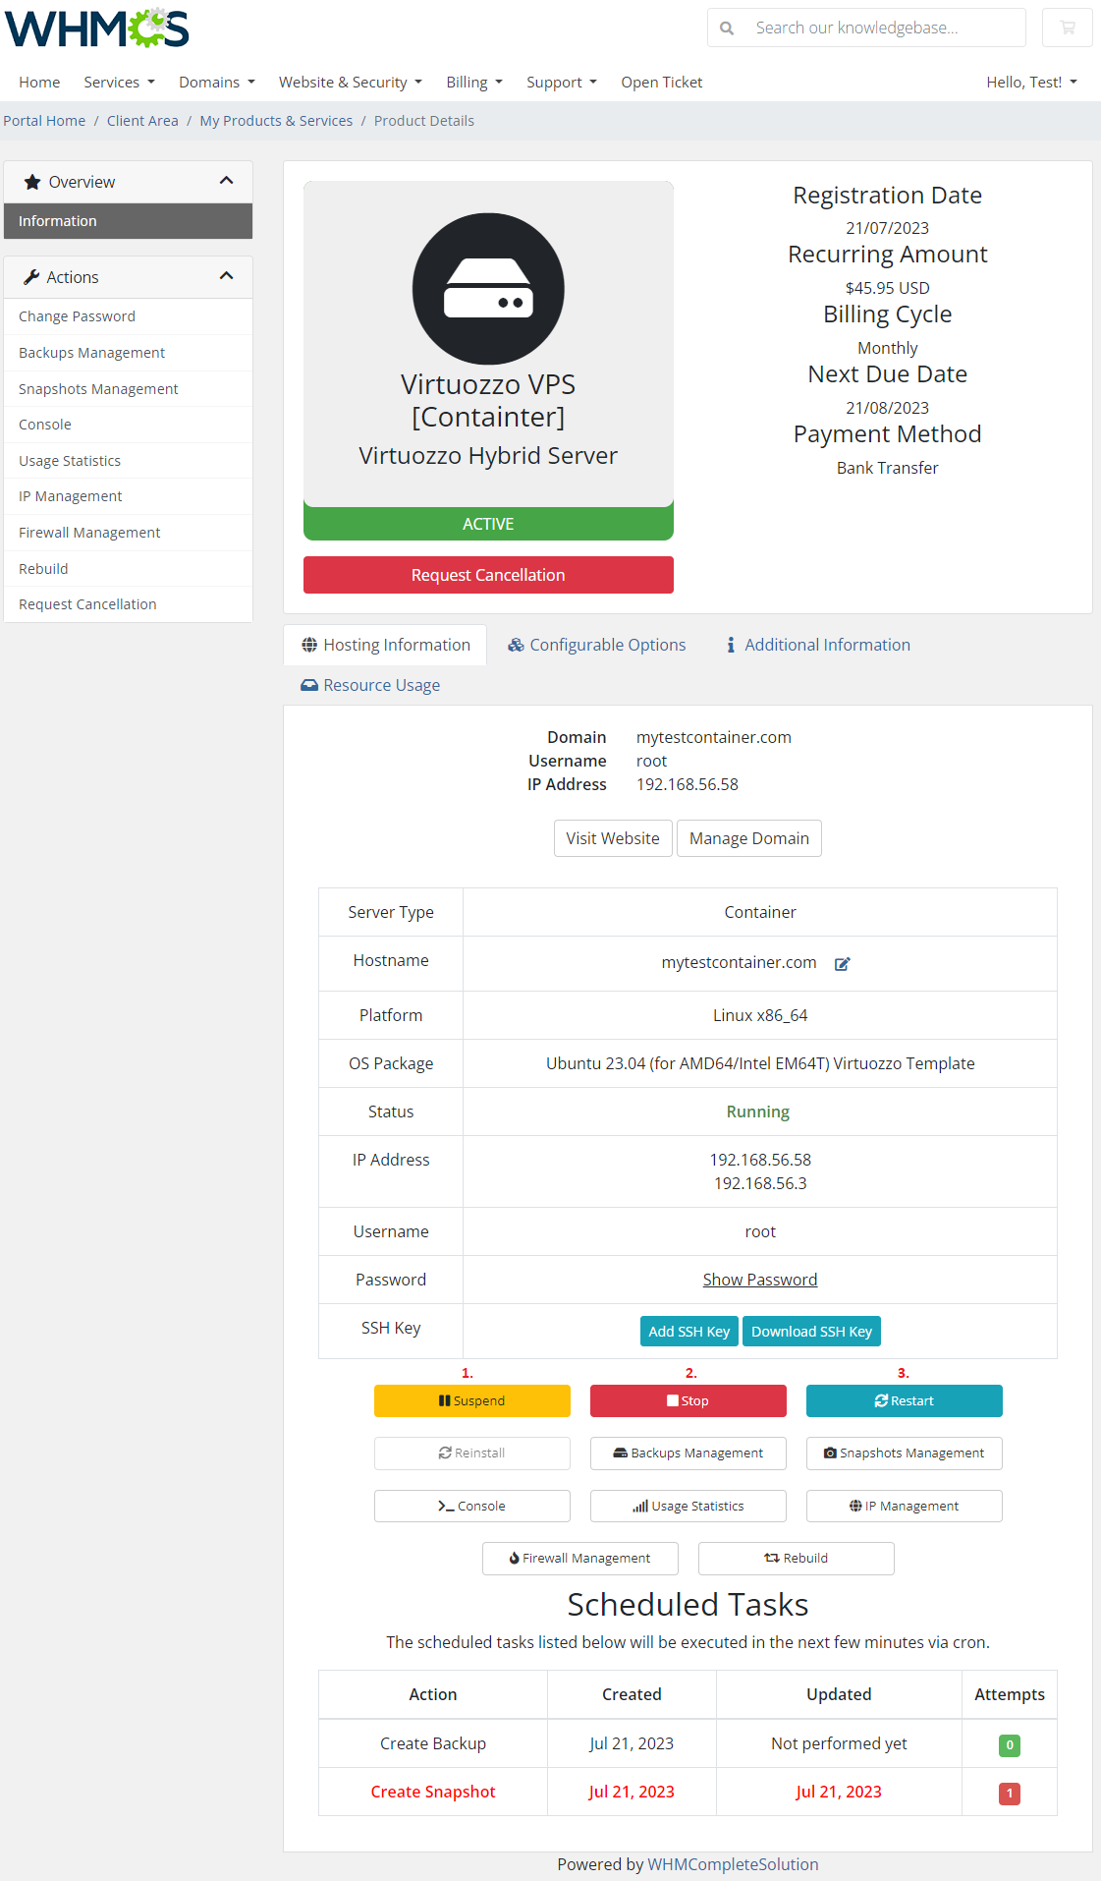Click the hostname edit pencil icon
Screen dimensions: 1101x1881
tap(842, 964)
